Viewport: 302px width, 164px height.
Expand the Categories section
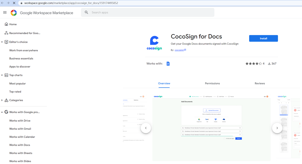tap(2, 100)
